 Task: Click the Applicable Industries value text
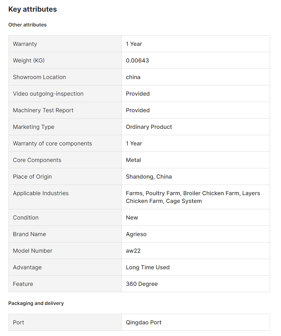coord(193,197)
